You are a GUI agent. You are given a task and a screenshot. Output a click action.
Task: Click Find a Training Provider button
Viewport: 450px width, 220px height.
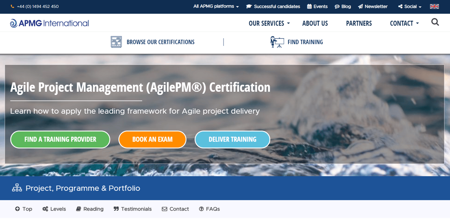pyautogui.click(x=60, y=139)
